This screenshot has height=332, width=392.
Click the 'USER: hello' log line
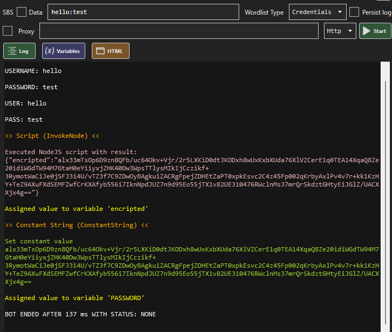point(25,103)
